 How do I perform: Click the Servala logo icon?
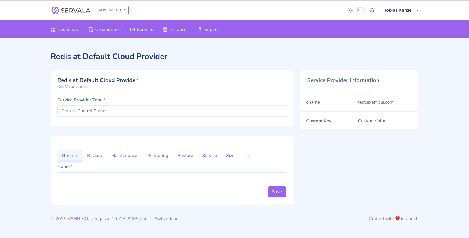tap(55, 10)
